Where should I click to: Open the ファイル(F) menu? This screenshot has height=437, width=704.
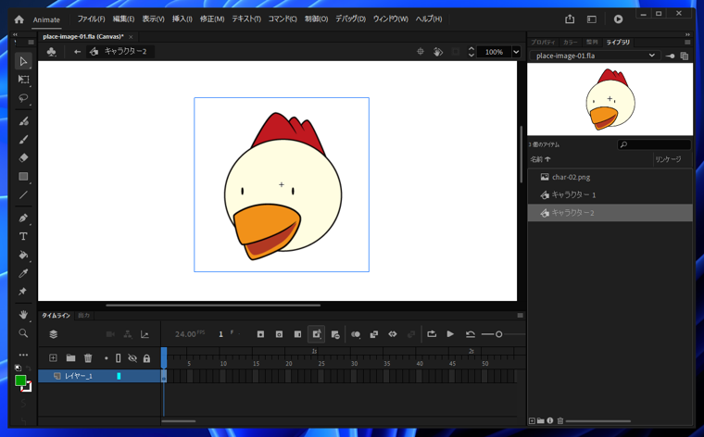[x=91, y=19]
